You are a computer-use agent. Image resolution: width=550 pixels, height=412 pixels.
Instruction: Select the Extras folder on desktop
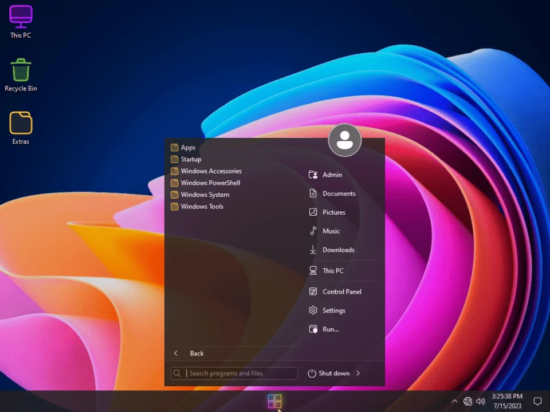(x=21, y=128)
